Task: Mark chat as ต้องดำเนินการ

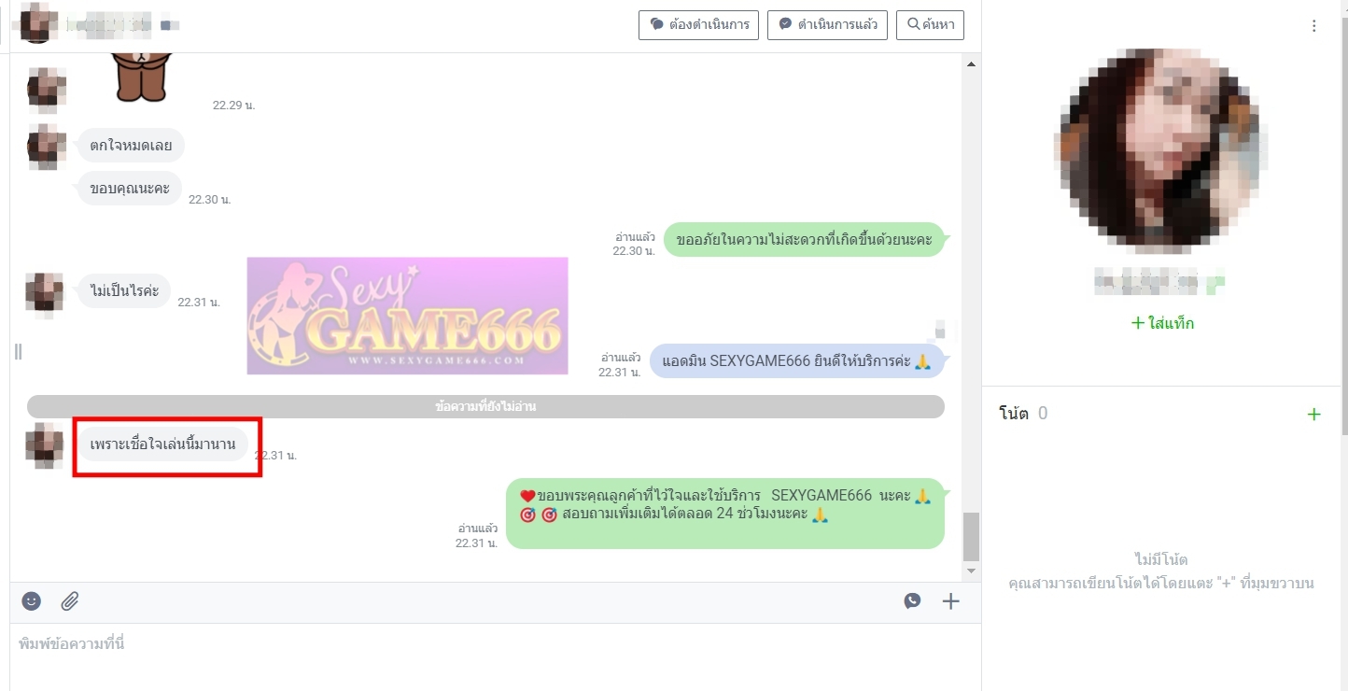Action: [699, 25]
